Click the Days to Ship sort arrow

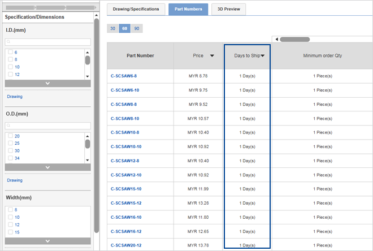(263, 56)
